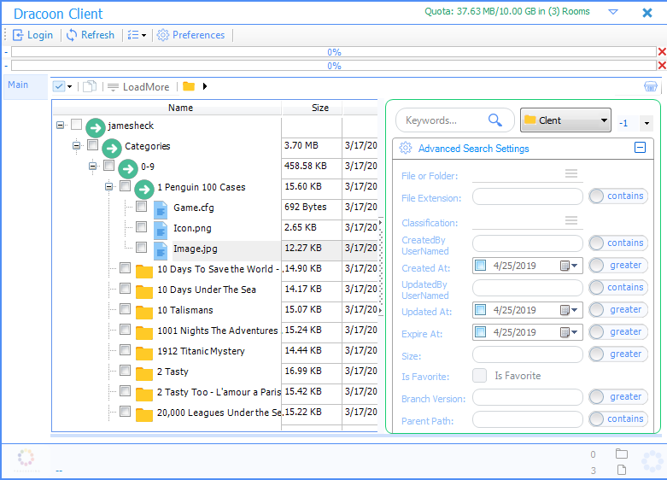Image resolution: width=667 pixels, height=480 pixels.
Task: Cancel the first progress bar transfer
Action: click(662, 52)
